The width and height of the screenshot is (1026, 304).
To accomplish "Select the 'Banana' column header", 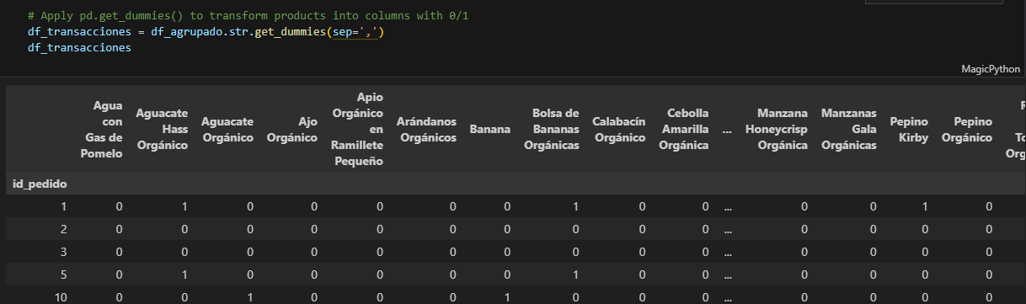I will click(x=490, y=130).
